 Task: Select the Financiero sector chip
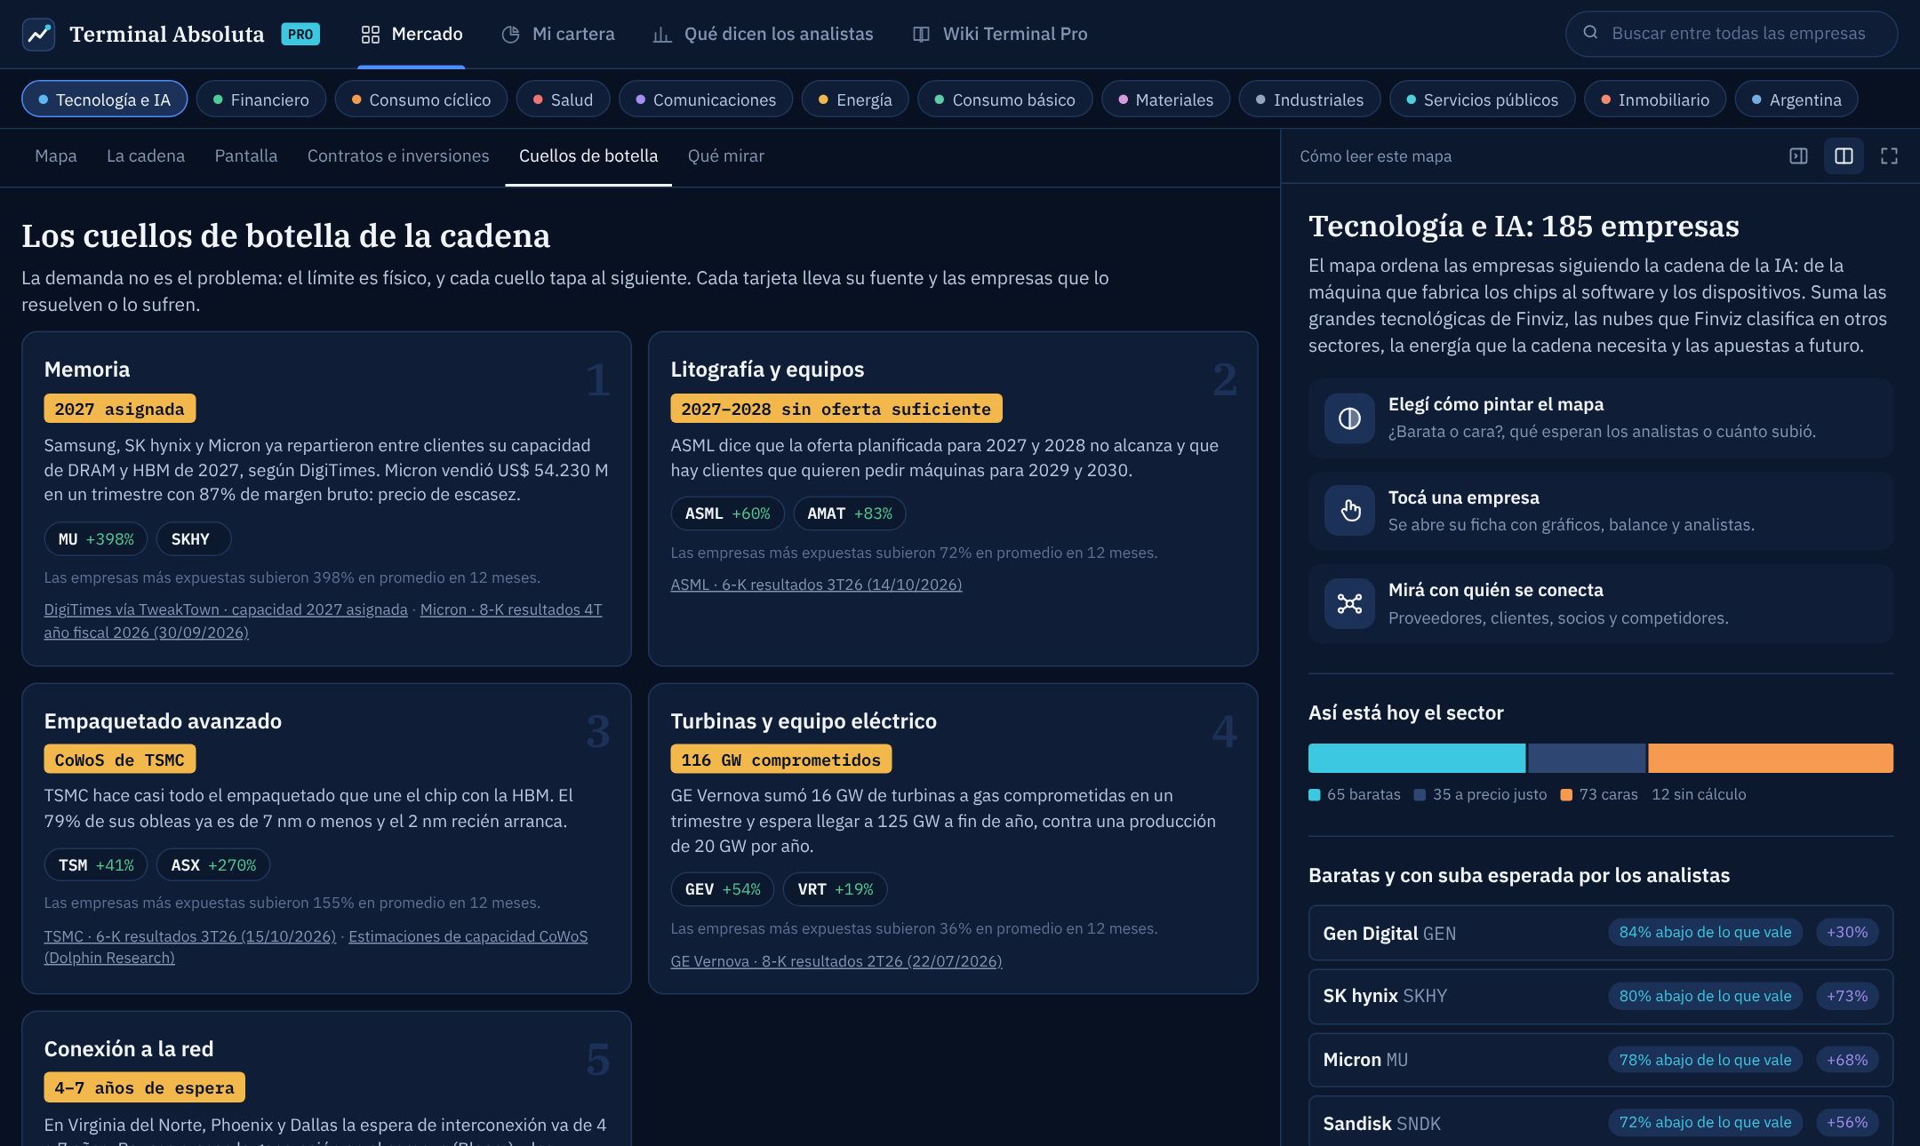[x=260, y=99]
